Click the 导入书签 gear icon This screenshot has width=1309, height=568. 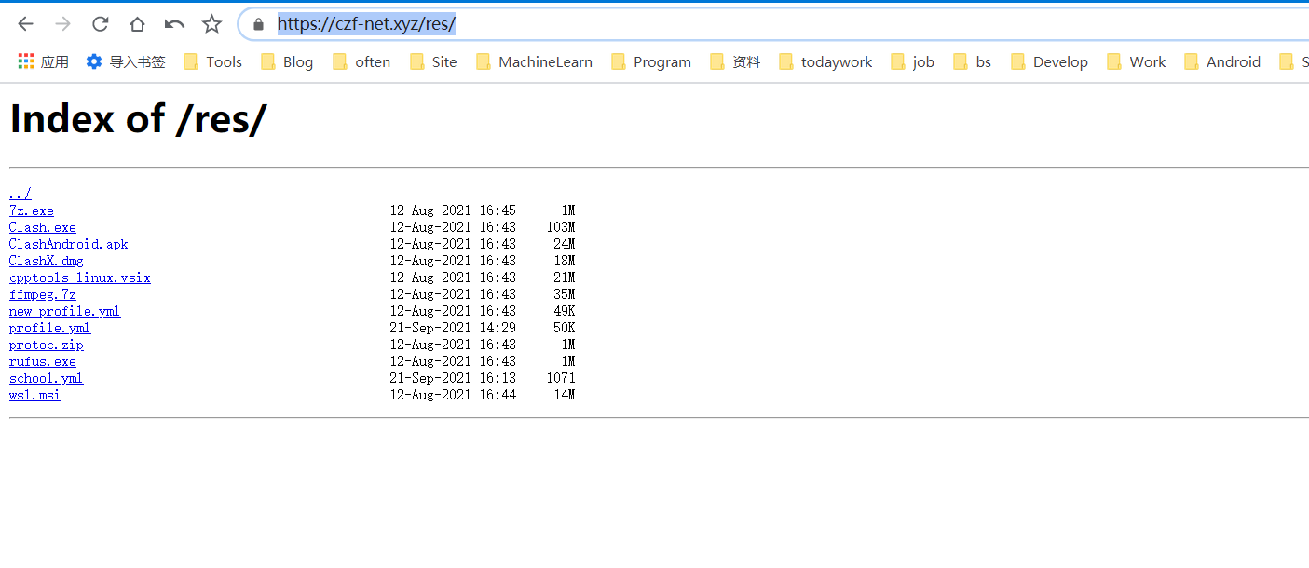tap(94, 61)
